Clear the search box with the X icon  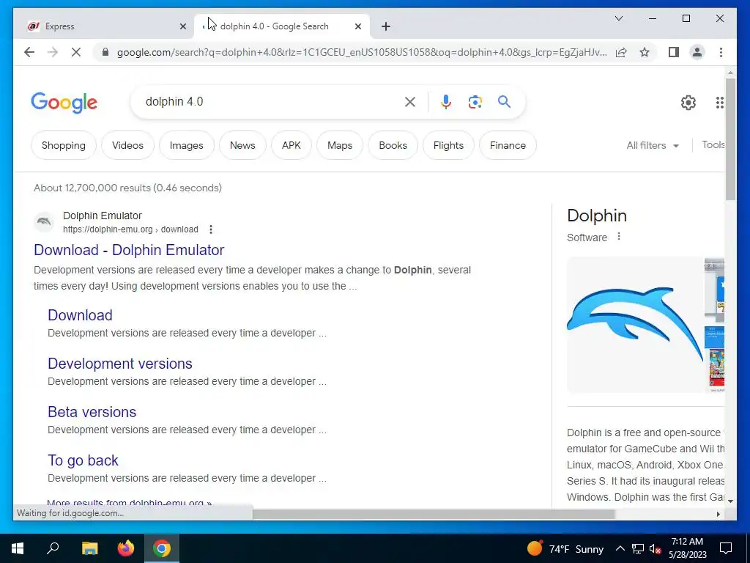(410, 101)
